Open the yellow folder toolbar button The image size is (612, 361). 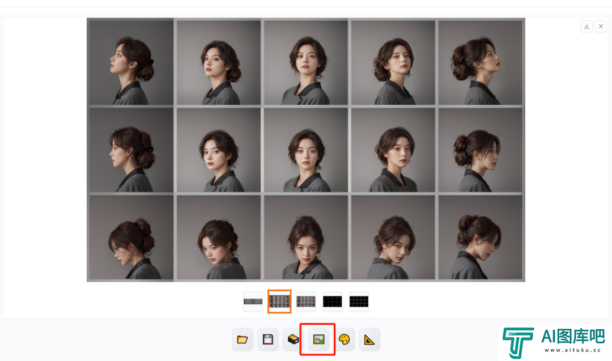coord(243,339)
